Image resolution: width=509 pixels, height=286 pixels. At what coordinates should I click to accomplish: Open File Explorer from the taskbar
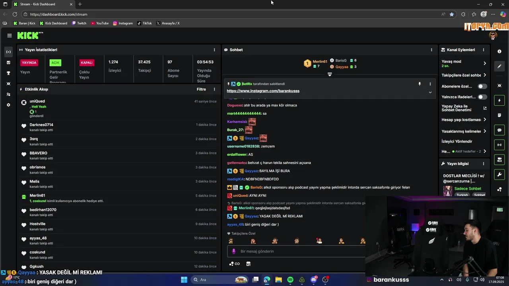tap(278, 280)
